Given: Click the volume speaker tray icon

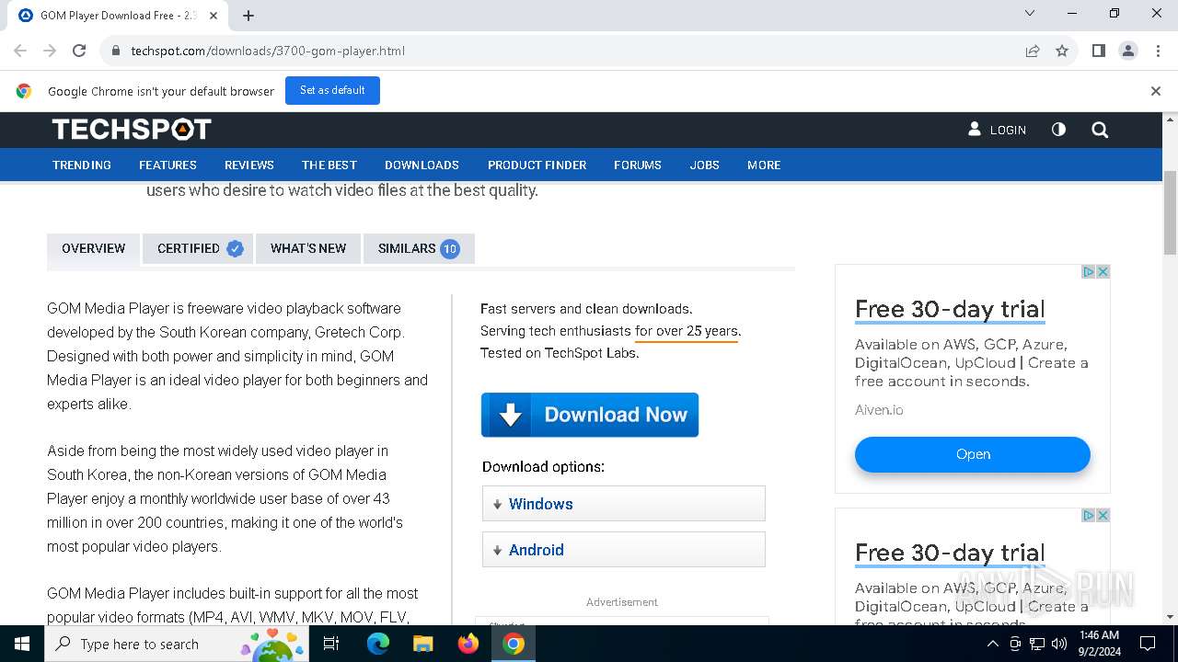Looking at the screenshot, I should pos(1058,644).
